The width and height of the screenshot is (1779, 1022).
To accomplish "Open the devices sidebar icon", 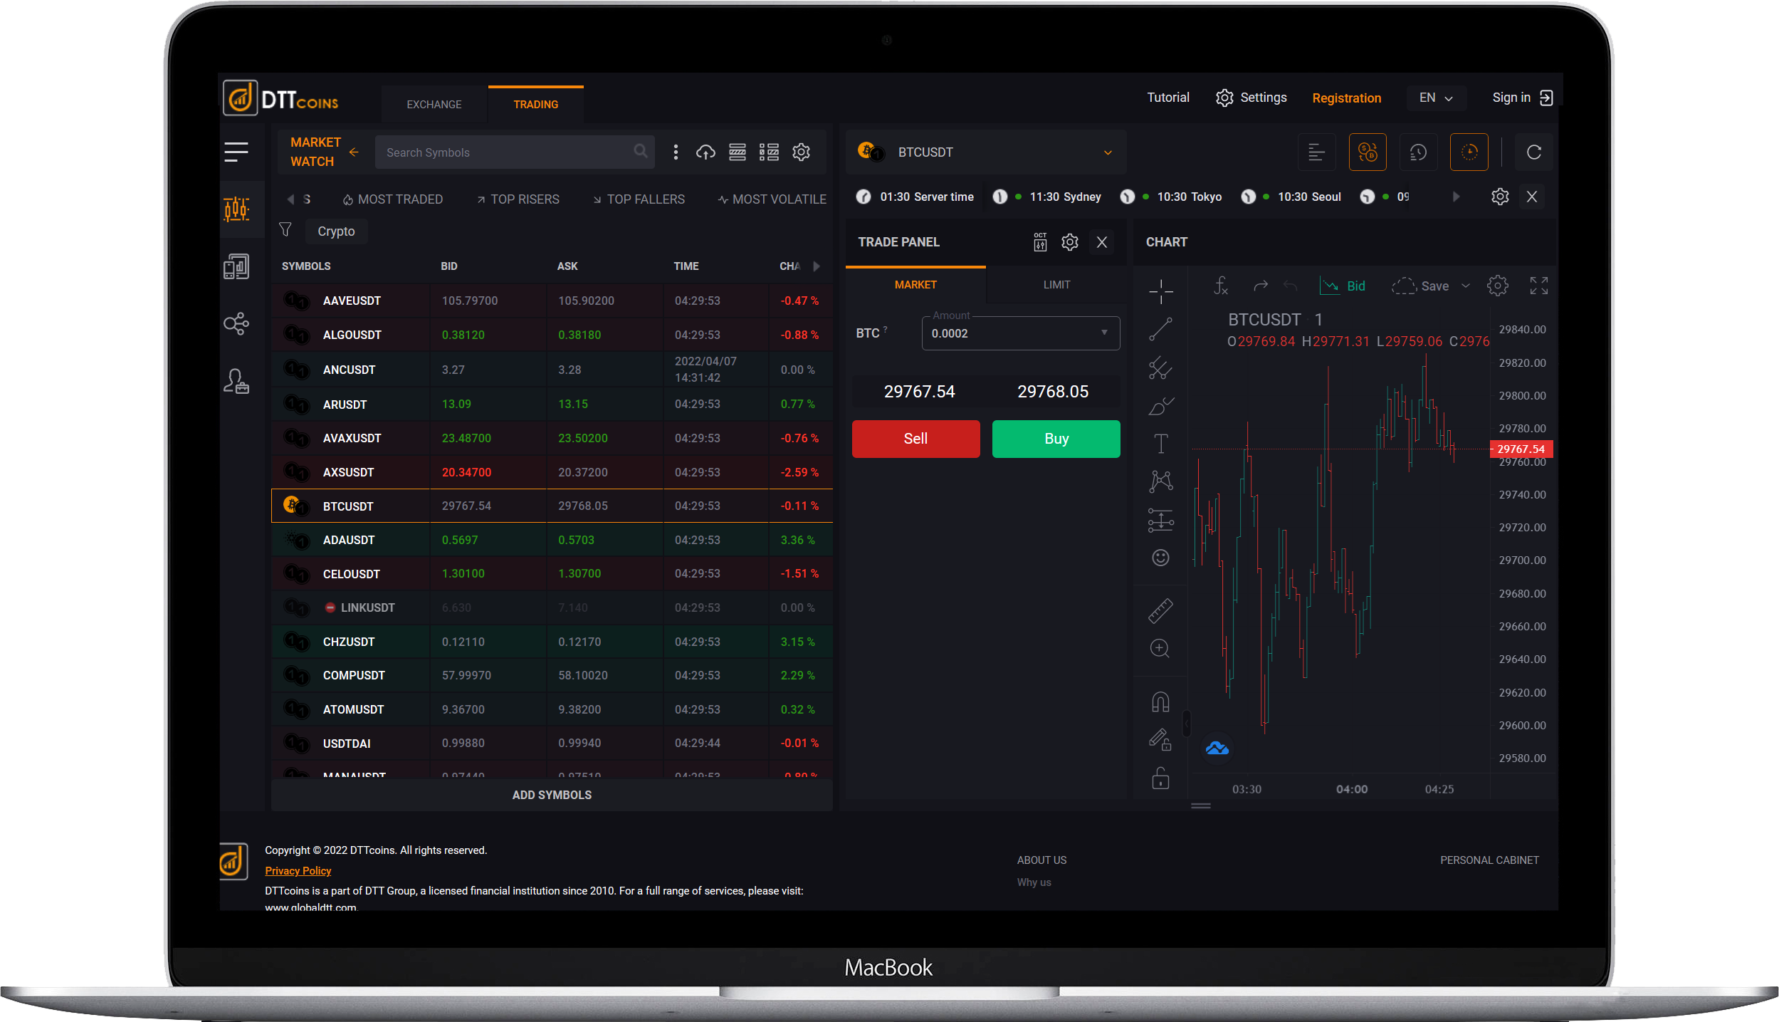I will click(236, 266).
